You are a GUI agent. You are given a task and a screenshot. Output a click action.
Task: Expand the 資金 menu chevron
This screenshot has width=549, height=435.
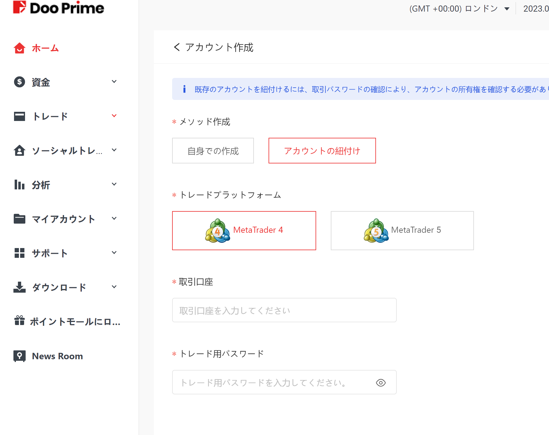[x=114, y=82]
